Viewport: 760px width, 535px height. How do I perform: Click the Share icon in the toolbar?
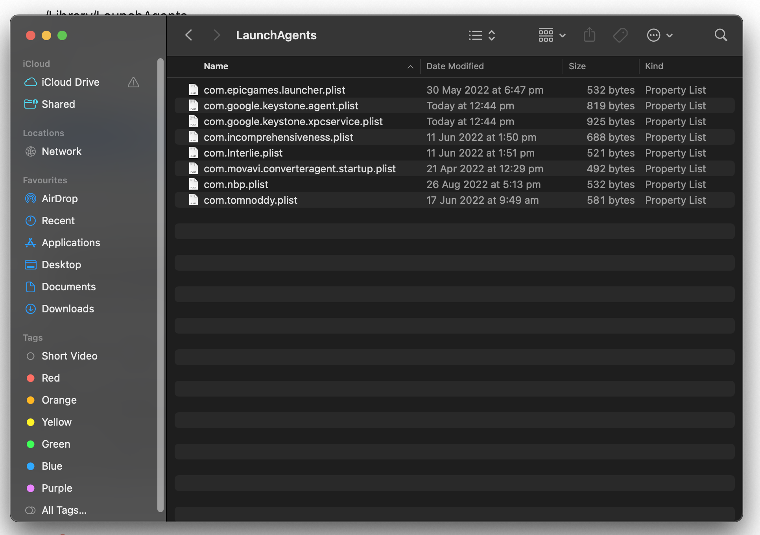pos(589,35)
